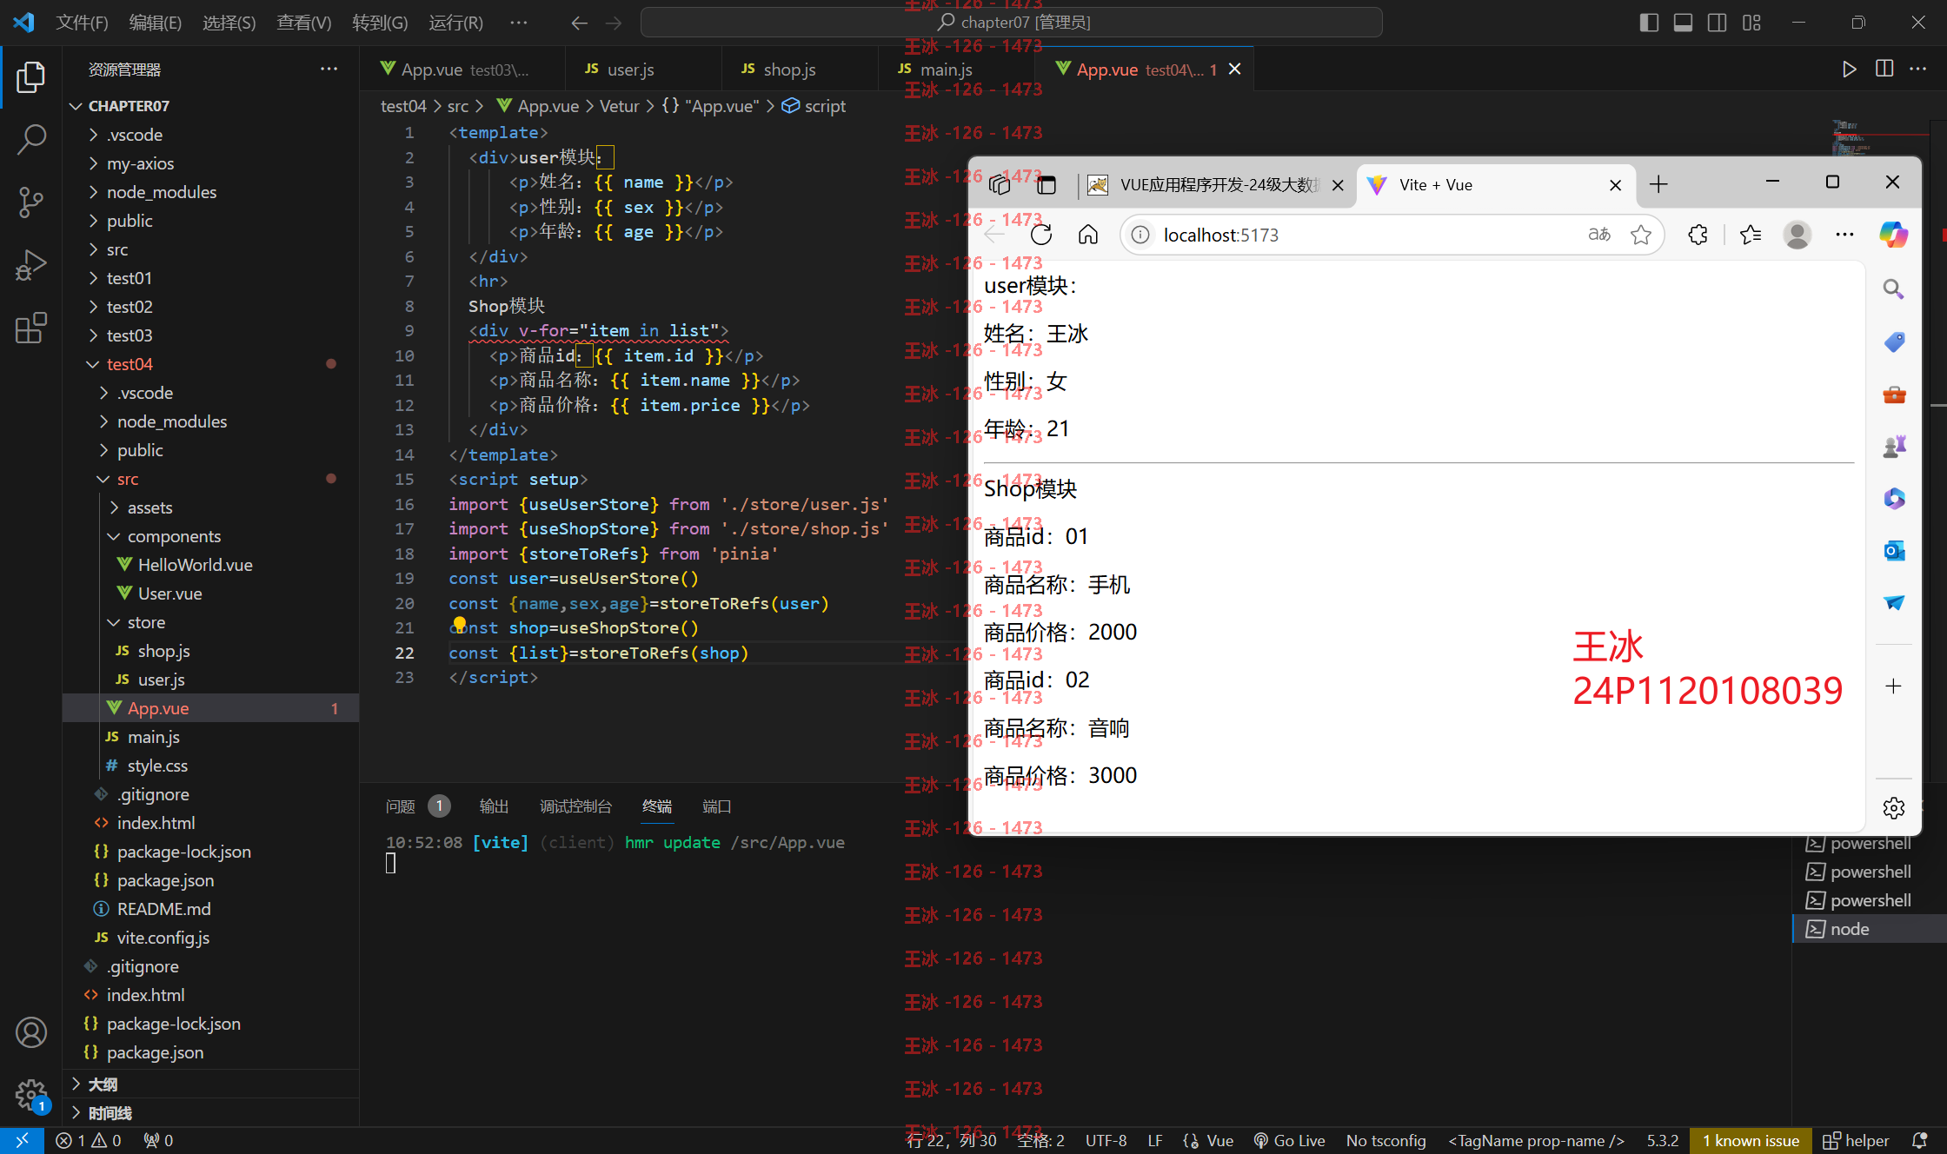
Task: Switch to the shop.js editor tab
Action: point(790,70)
